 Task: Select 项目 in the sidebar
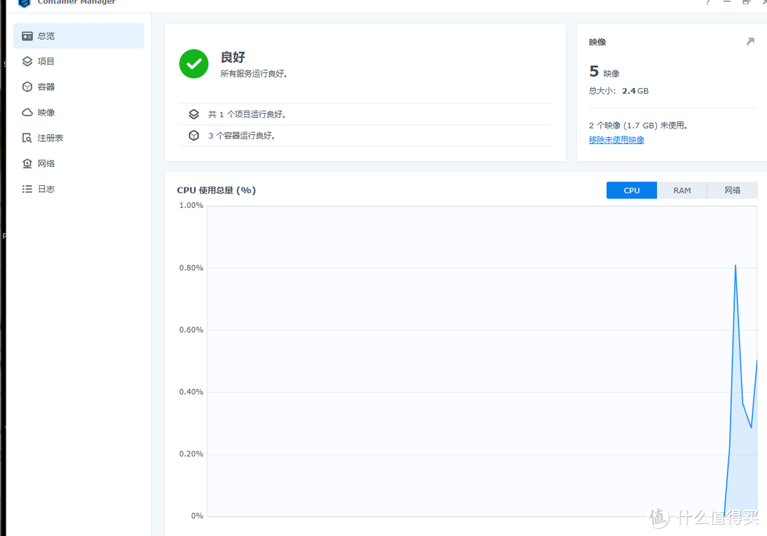tap(46, 61)
